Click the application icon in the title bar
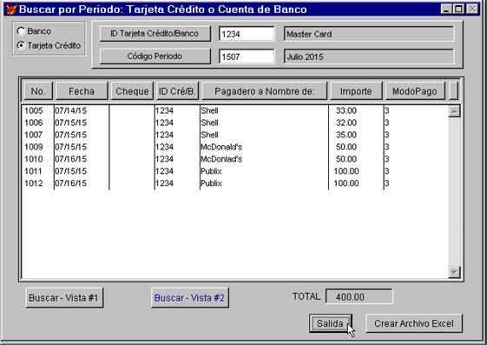The height and width of the screenshot is (345, 487). point(11,10)
